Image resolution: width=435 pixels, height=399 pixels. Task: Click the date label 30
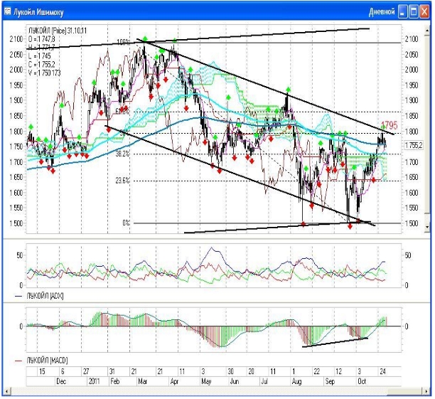coord(230,371)
